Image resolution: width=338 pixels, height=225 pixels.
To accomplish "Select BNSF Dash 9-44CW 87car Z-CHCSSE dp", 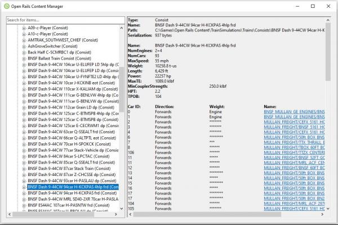I will 72,174.
